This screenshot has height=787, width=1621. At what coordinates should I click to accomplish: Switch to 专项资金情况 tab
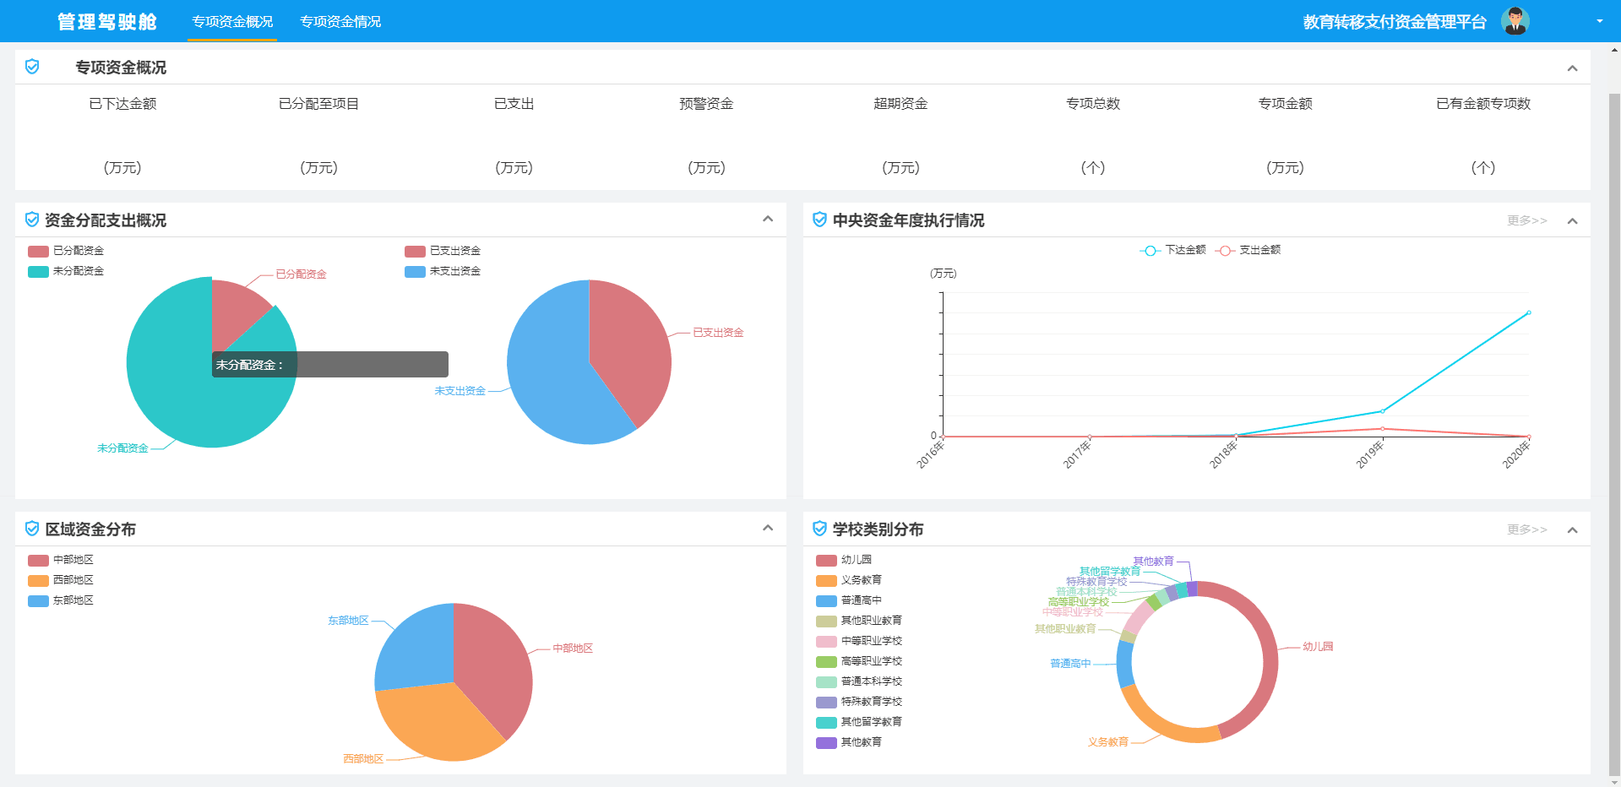tap(340, 21)
